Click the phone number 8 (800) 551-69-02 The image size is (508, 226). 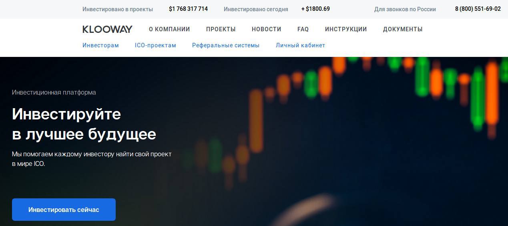point(478,9)
